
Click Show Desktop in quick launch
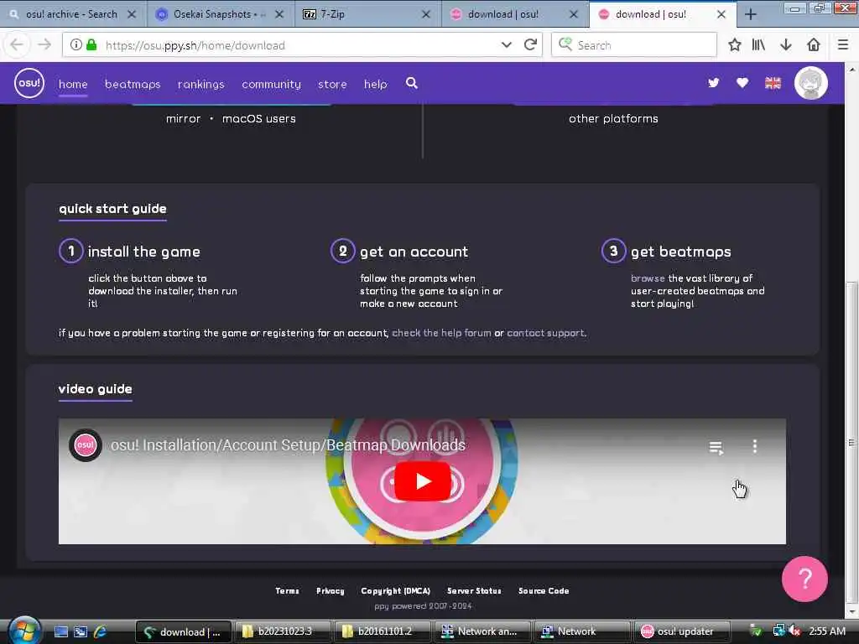point(61,631)
